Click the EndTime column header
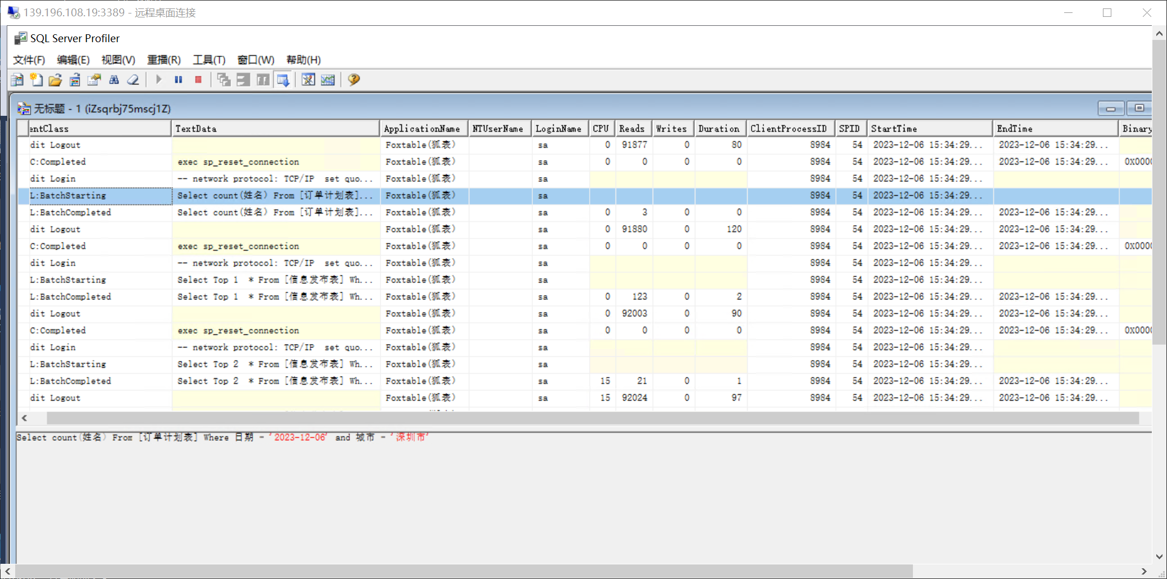Screen dimensions: 1167x579 click(1056, 129)
